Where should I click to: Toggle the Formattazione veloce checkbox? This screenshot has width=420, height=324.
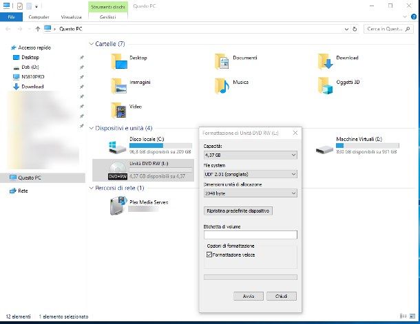click(x=209, y=255)
